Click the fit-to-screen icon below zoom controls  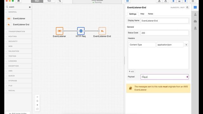click(37, 109)
